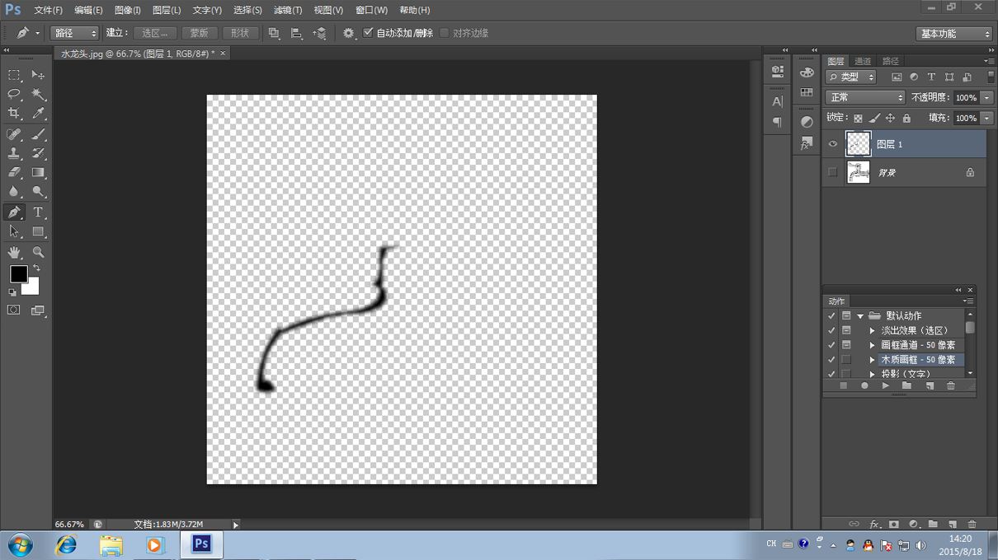Toggle lock transparent pixels

(858, 119)
